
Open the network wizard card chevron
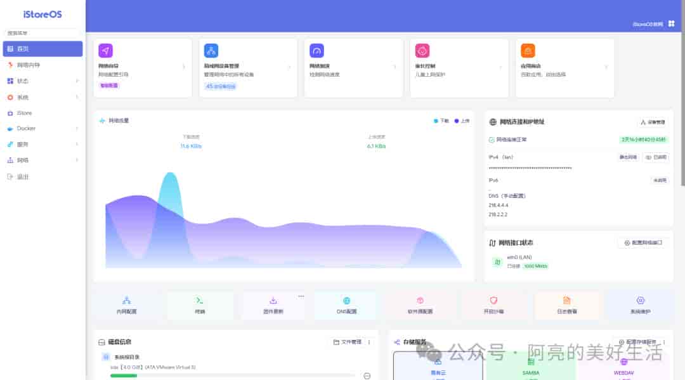pyautogui.click(x=184, y=67)
